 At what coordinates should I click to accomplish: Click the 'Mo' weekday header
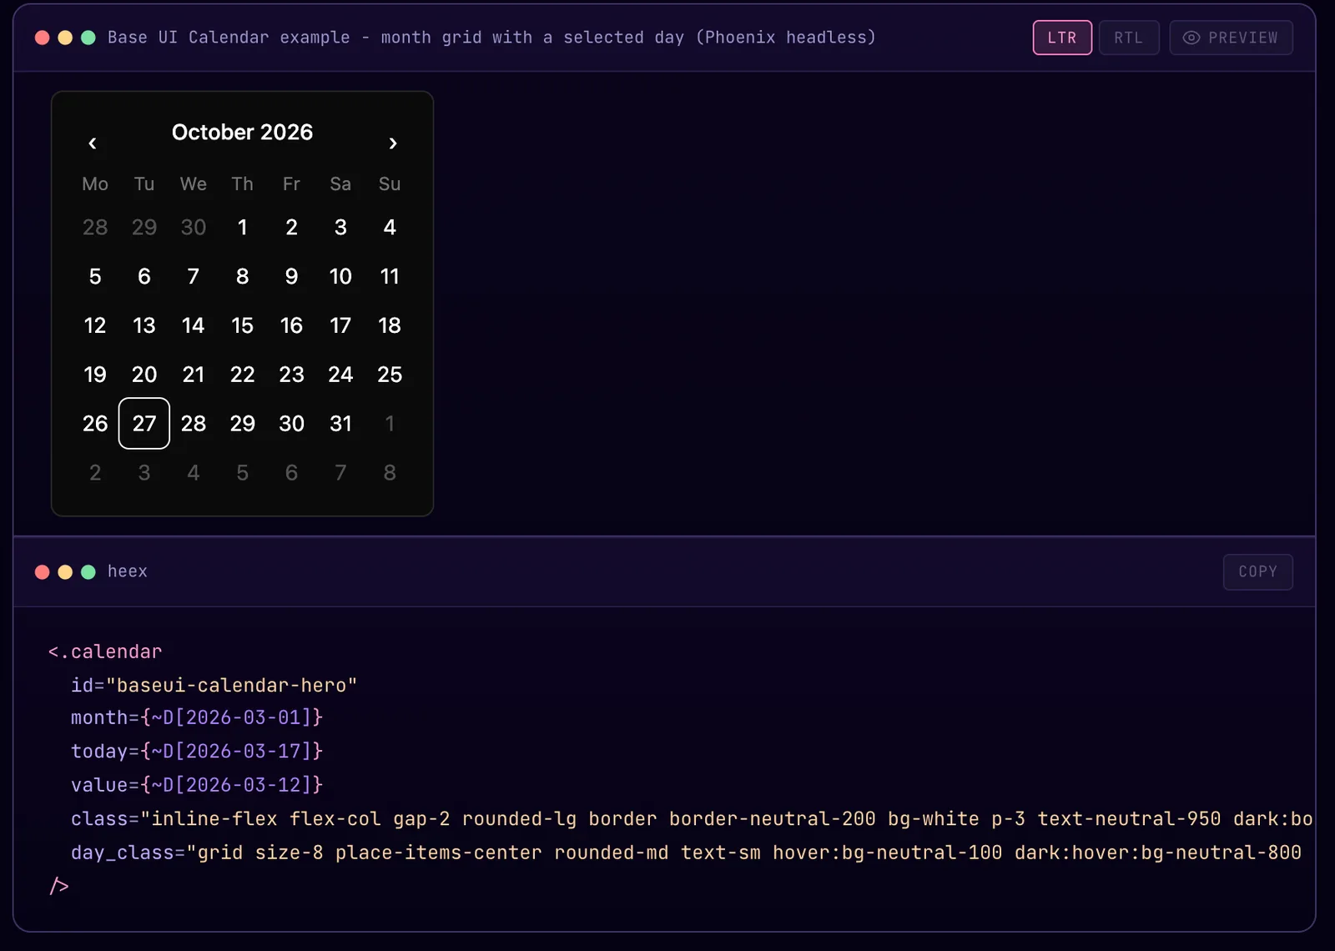click(95, 184)
